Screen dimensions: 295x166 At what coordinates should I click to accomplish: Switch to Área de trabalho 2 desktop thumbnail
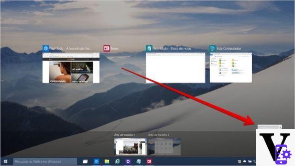(165, 147)
